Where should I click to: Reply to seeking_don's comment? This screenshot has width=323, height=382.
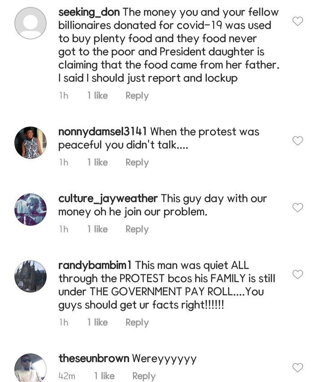137,96
